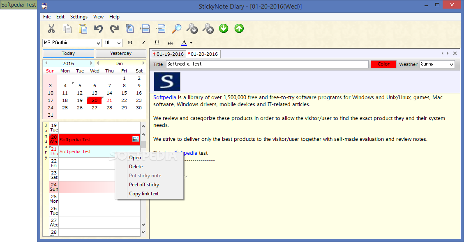464x242 pixels.
Task: Open the Edit menu
Action: point(60,17)
